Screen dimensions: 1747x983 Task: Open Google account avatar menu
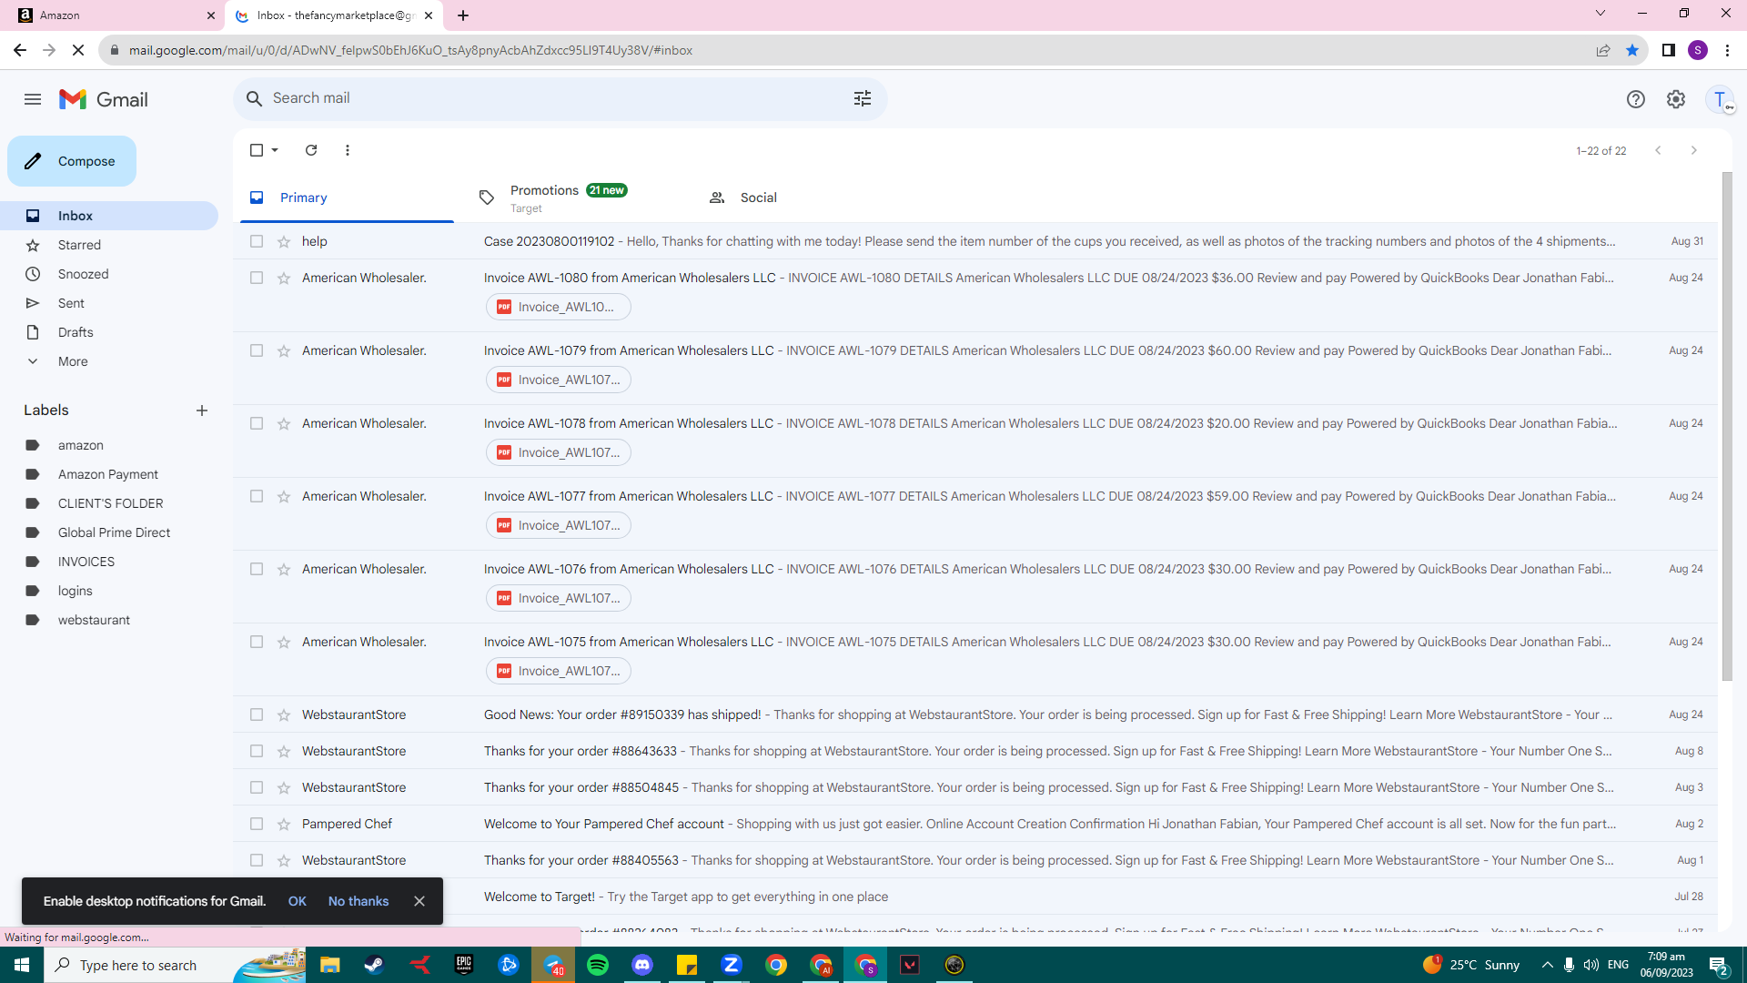[1720, 99]
